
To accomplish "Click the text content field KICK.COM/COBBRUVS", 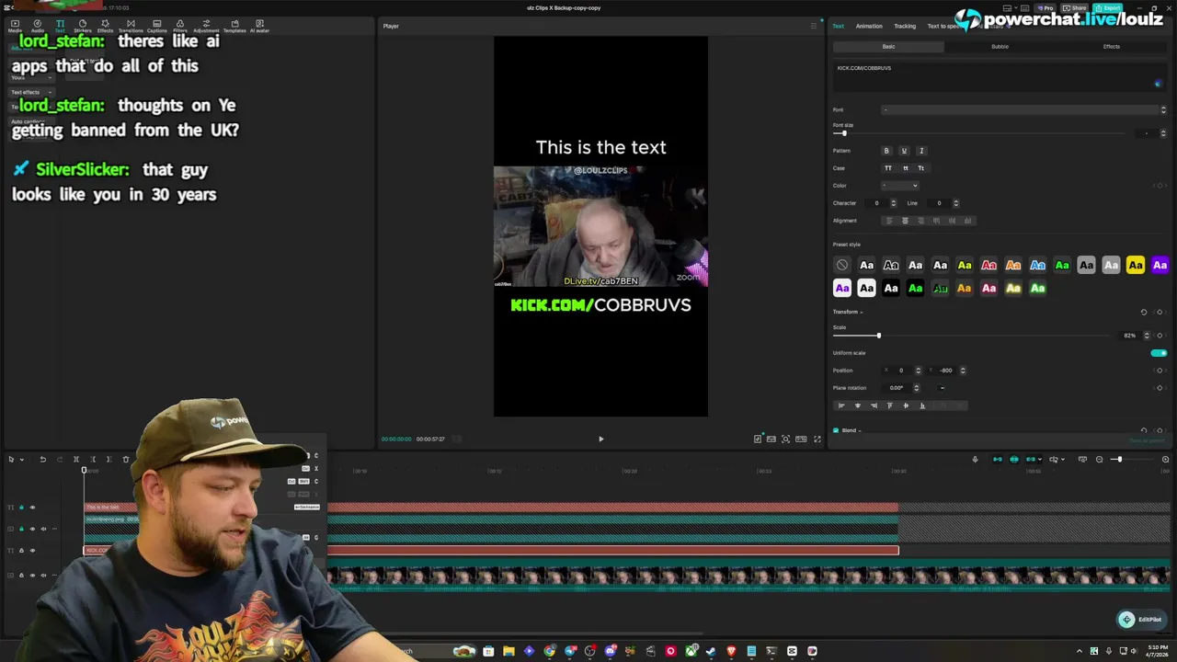I will pos(1000,76).
